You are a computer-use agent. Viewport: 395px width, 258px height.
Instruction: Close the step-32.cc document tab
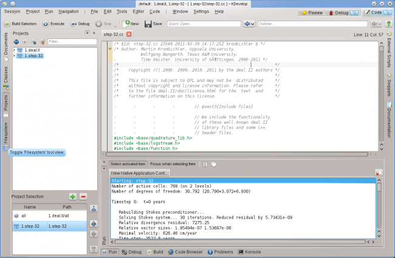point(129,34)
